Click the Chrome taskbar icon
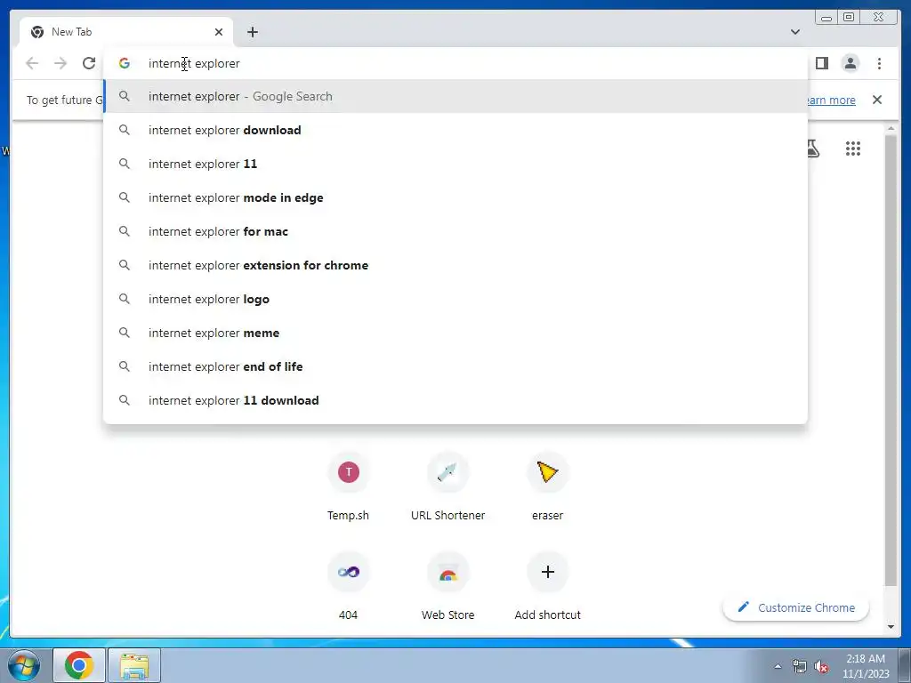911x683 pixels. (x=79, y=665)
